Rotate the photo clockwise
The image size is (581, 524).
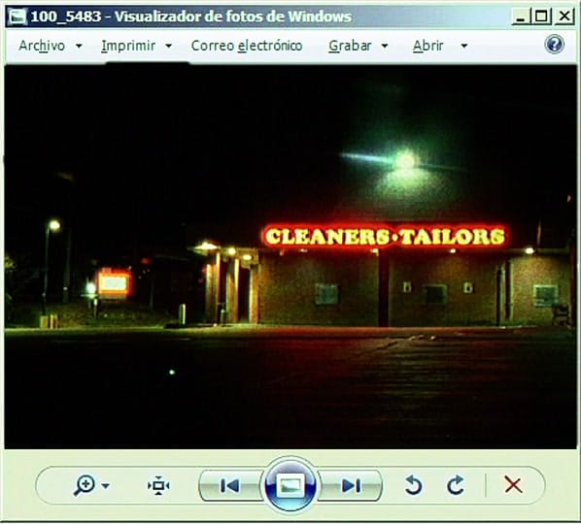click(x=456, y=485)
